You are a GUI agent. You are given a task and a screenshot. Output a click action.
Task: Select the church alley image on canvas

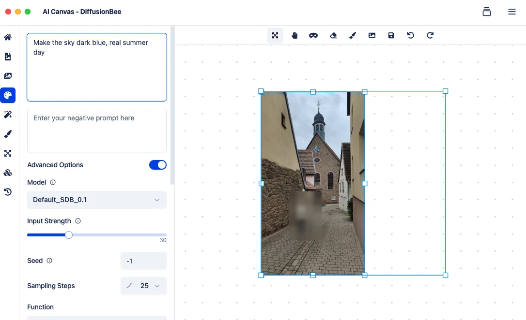point(313,183)
